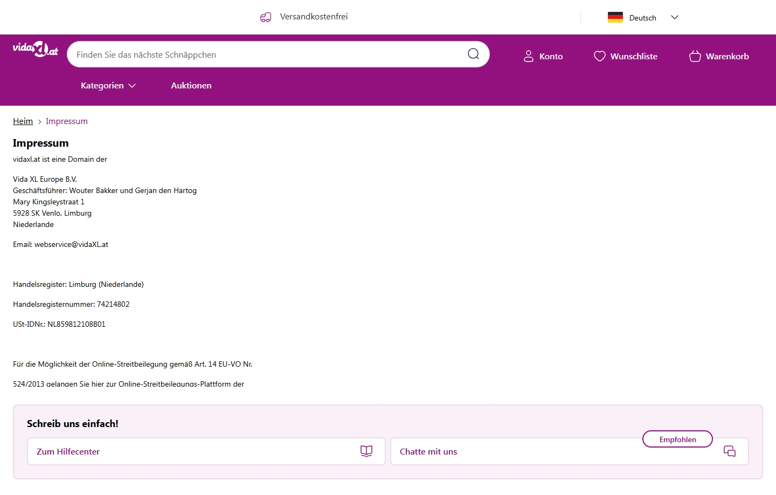The image size is (776, 495).
Task: Click the Geschäftsführer names line
Action: click(x=105, y=190)
